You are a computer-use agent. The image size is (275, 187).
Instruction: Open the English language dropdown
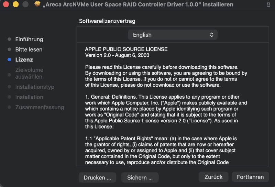pos(173,35)
